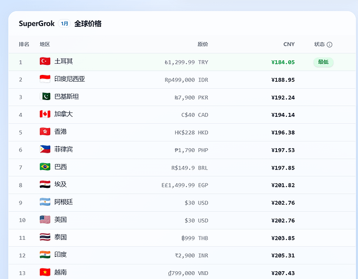Click the 1月 badge next to SuperGrok
Screen dimensions: 358x279
[64, 23]
